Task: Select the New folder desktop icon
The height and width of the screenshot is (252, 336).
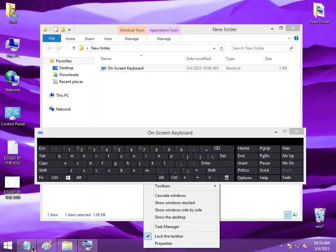Action: click(x=320, y=13)
